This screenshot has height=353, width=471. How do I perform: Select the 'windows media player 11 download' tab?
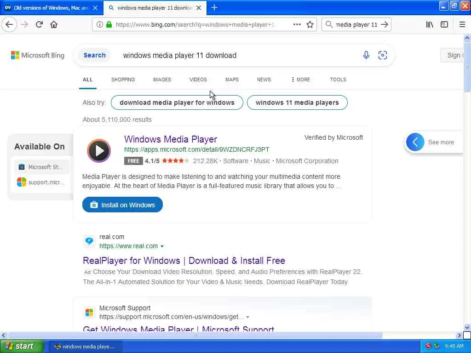click(x=155, y=8)
